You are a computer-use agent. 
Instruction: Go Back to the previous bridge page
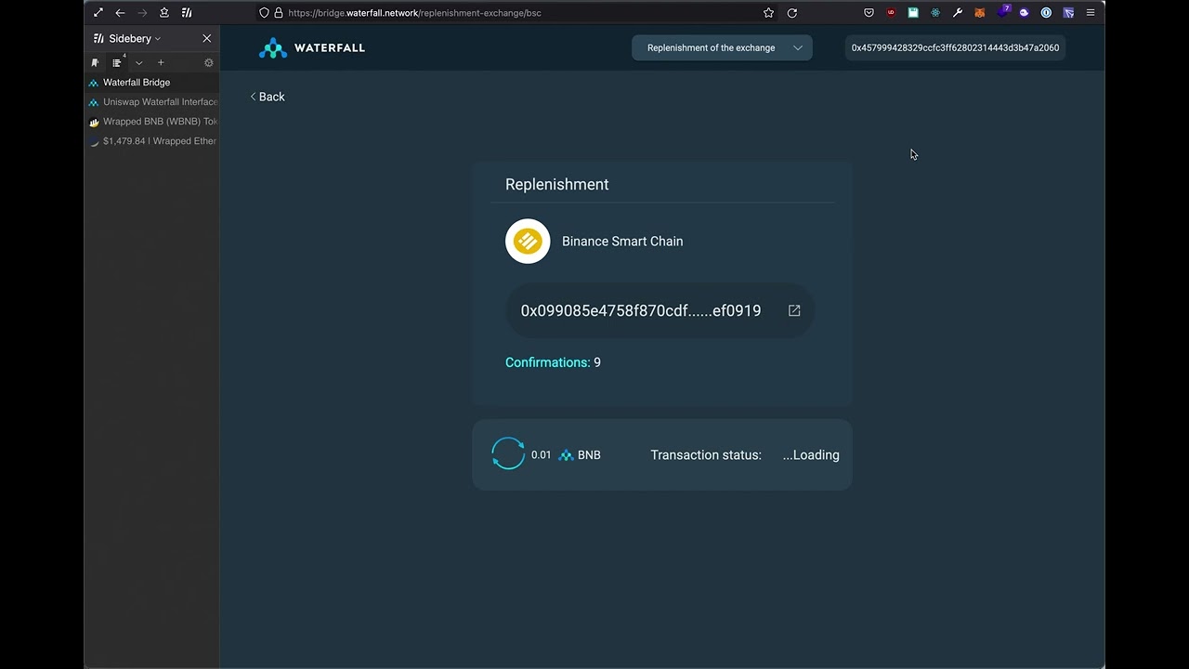pos(268,97)
